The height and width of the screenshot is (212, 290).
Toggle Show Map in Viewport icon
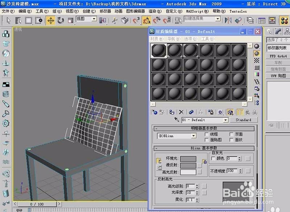230,112
